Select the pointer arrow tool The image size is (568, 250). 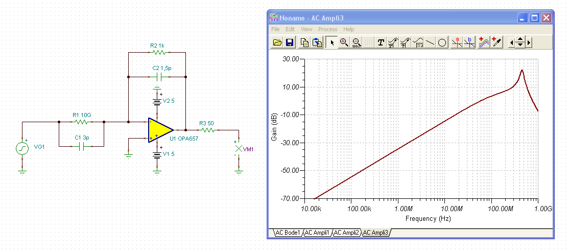coord(332,42)
